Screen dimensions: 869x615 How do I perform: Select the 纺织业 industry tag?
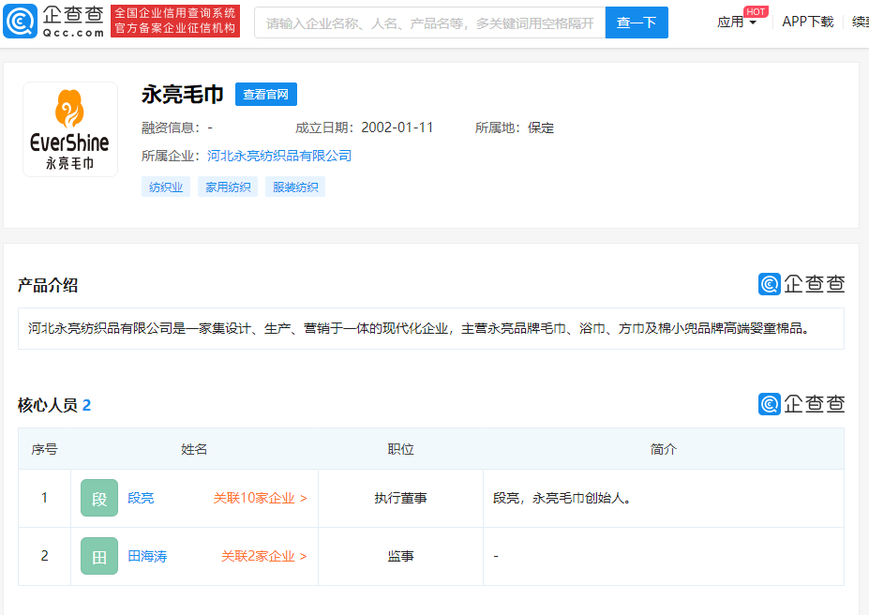click(165, 187)
